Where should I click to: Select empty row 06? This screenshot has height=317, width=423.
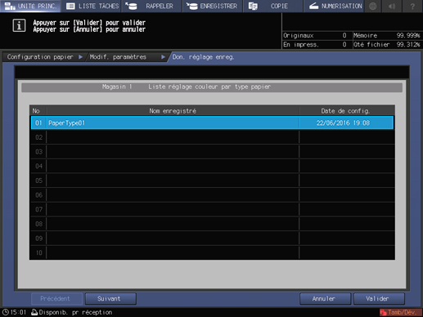(212, 195)
